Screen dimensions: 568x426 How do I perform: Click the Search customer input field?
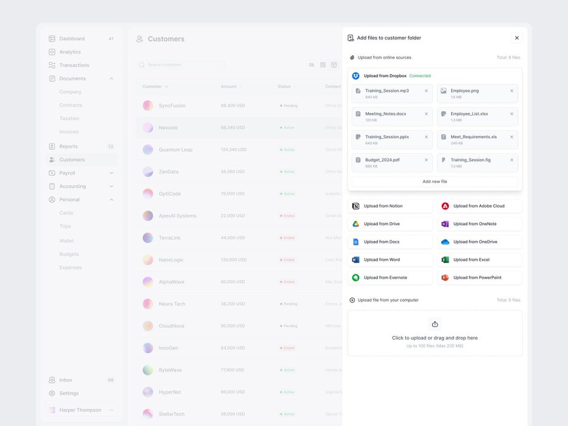coord(183,65)
